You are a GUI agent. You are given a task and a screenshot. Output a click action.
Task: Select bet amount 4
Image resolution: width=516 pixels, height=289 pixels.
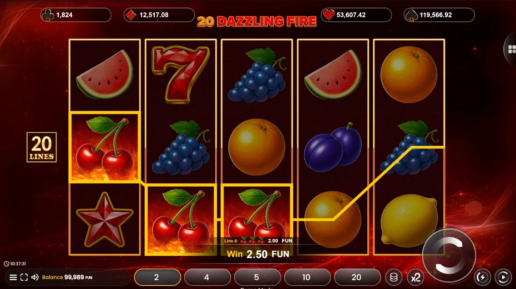tap(207, 277)
